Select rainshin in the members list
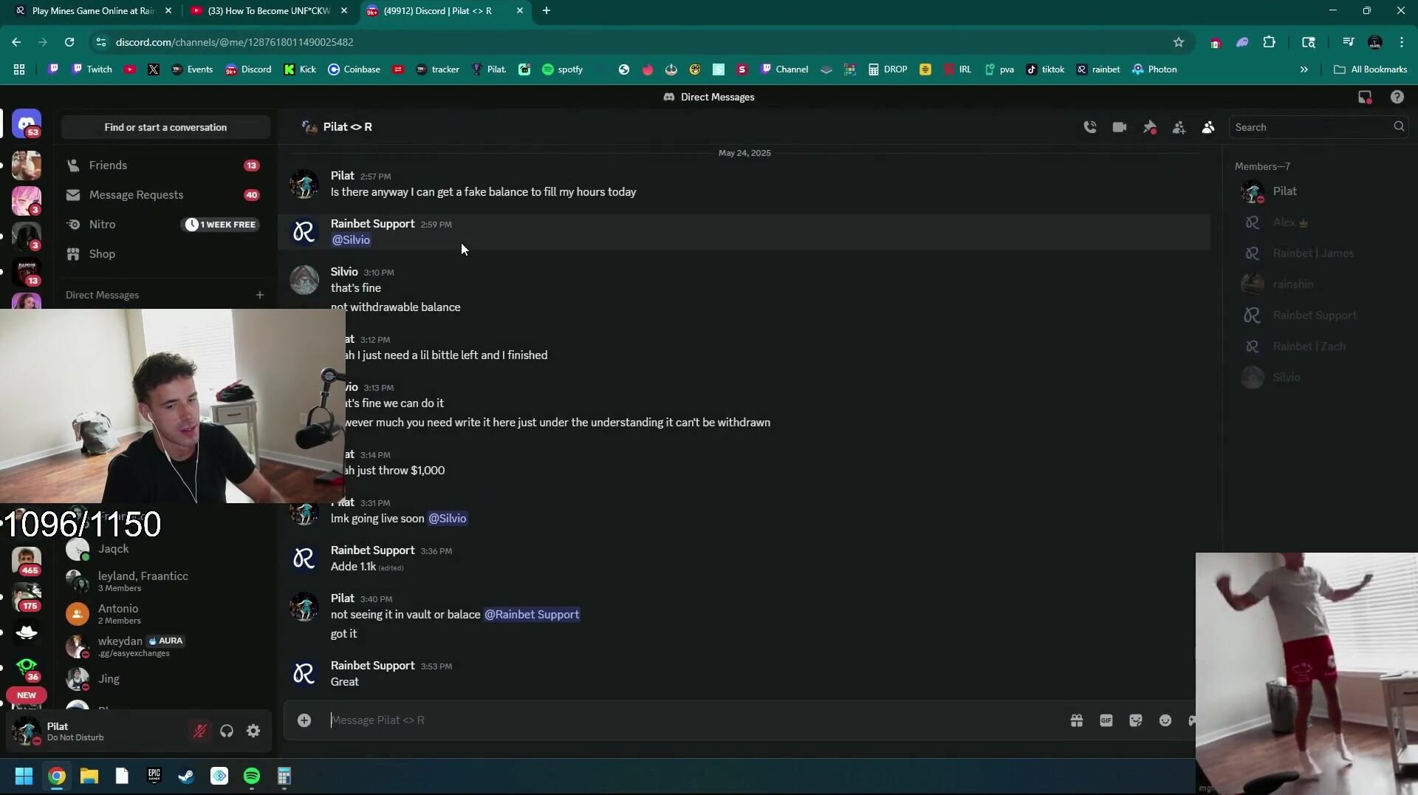 click(1318, 284)
